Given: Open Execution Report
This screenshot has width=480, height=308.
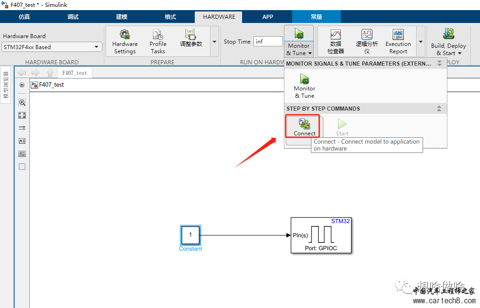Looking at the screenshot, I should point(398,42).
